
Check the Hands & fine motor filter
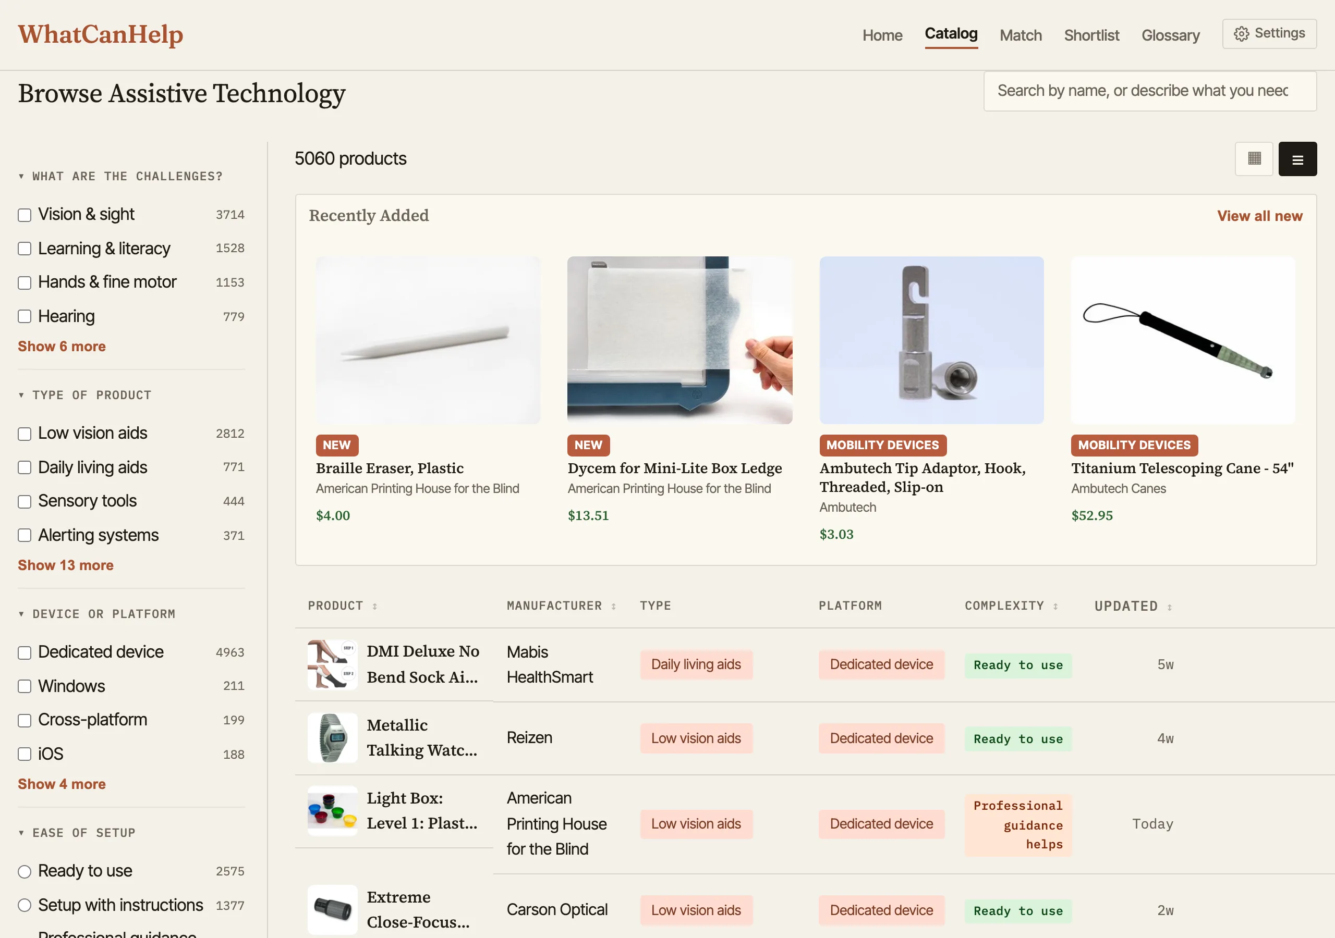(x=25, y=283)
